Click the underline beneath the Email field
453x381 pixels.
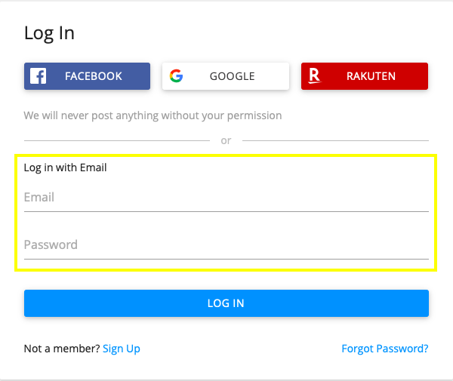(x=226, y=211)
